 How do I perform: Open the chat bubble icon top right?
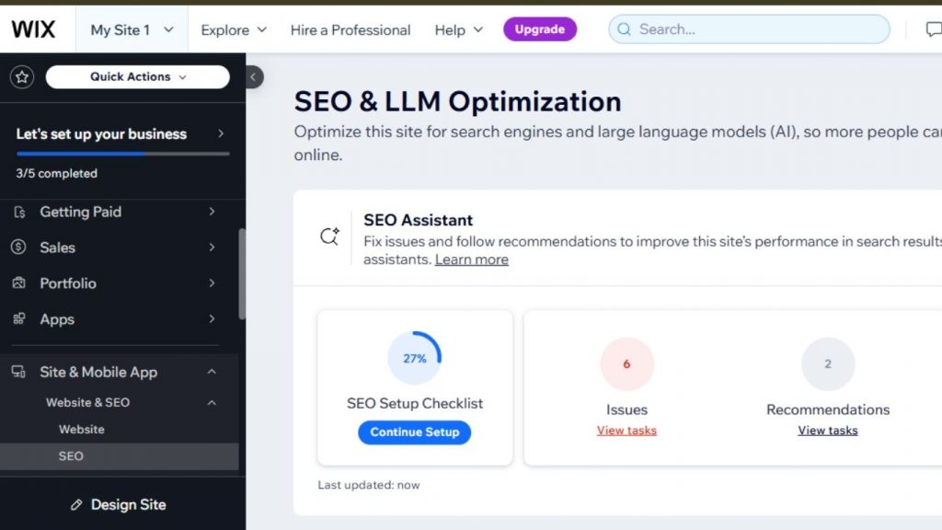932,29
